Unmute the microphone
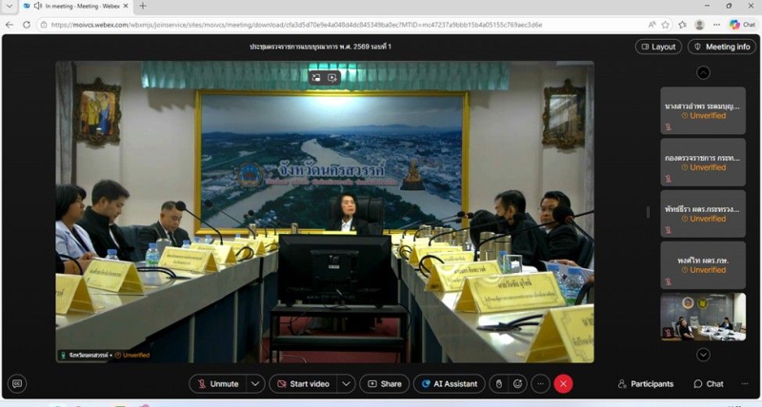This screenshot has width=762, height=407. pyautogui.click(x=217, y=383)
